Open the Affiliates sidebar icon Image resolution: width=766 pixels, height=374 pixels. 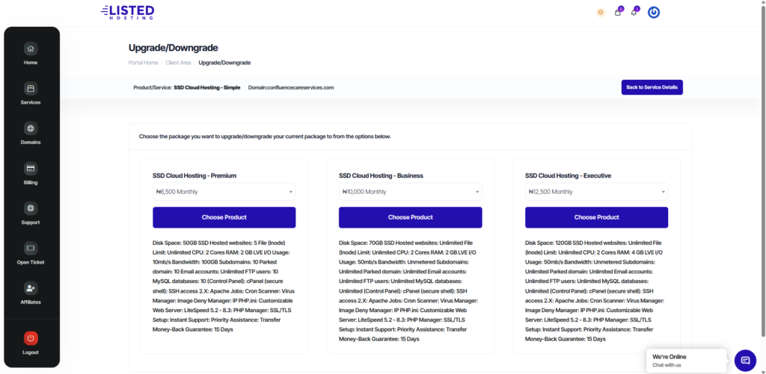click(30, 288)
